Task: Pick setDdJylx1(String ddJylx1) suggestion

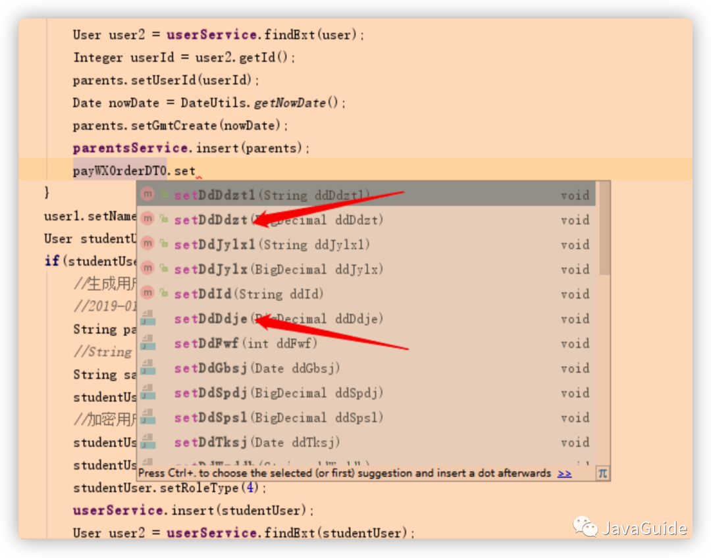Action: pos(367,244)
